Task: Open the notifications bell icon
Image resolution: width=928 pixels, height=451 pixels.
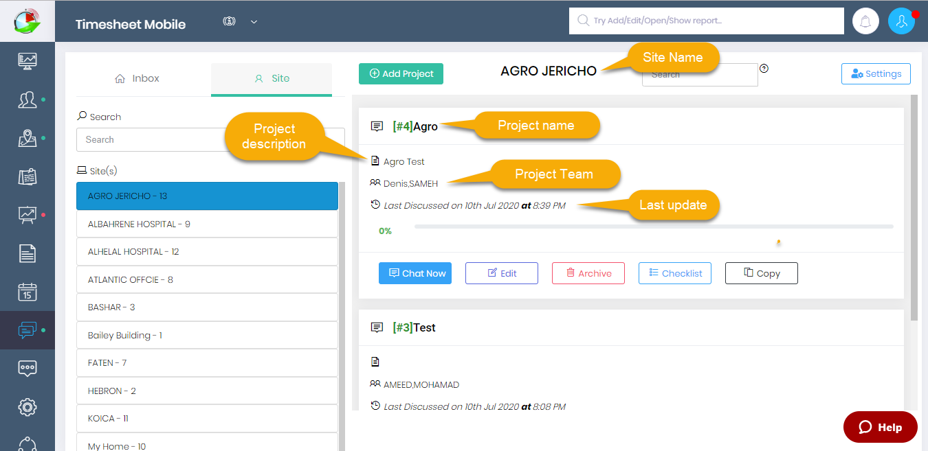Action: [x=865, y=21]
